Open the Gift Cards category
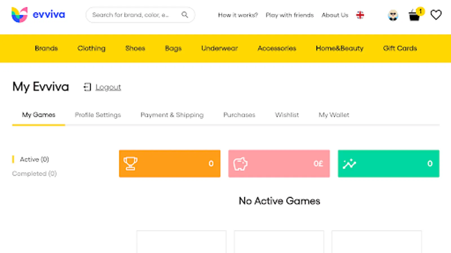Viewport: 451px width, 253px height. click(400, 48)
